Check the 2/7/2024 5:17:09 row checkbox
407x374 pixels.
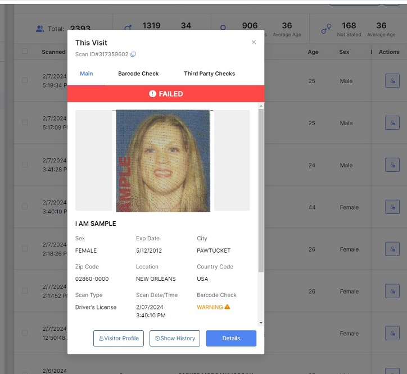25,122
